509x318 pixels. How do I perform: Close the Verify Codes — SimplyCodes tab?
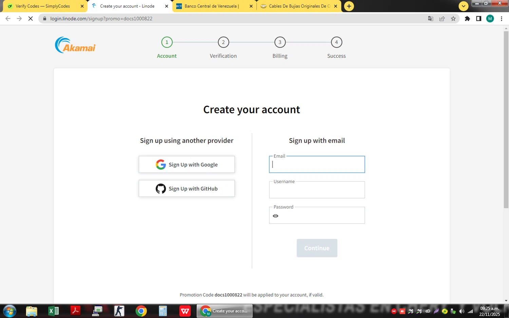pos(82,6)
